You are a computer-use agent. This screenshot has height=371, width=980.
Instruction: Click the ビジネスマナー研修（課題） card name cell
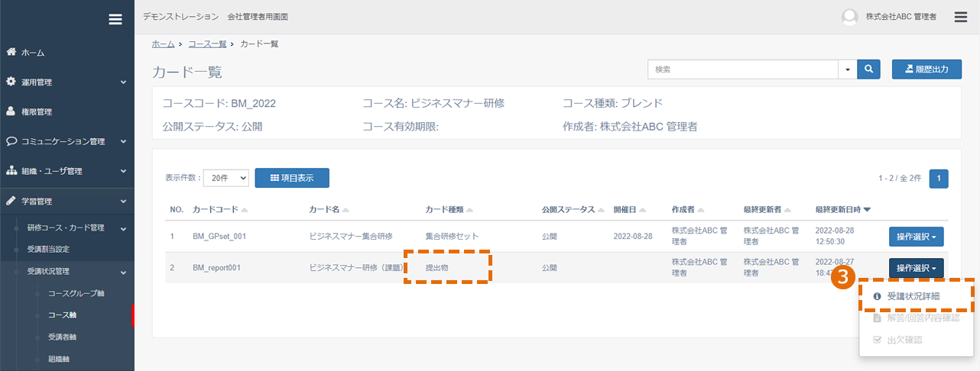[355, 268]
